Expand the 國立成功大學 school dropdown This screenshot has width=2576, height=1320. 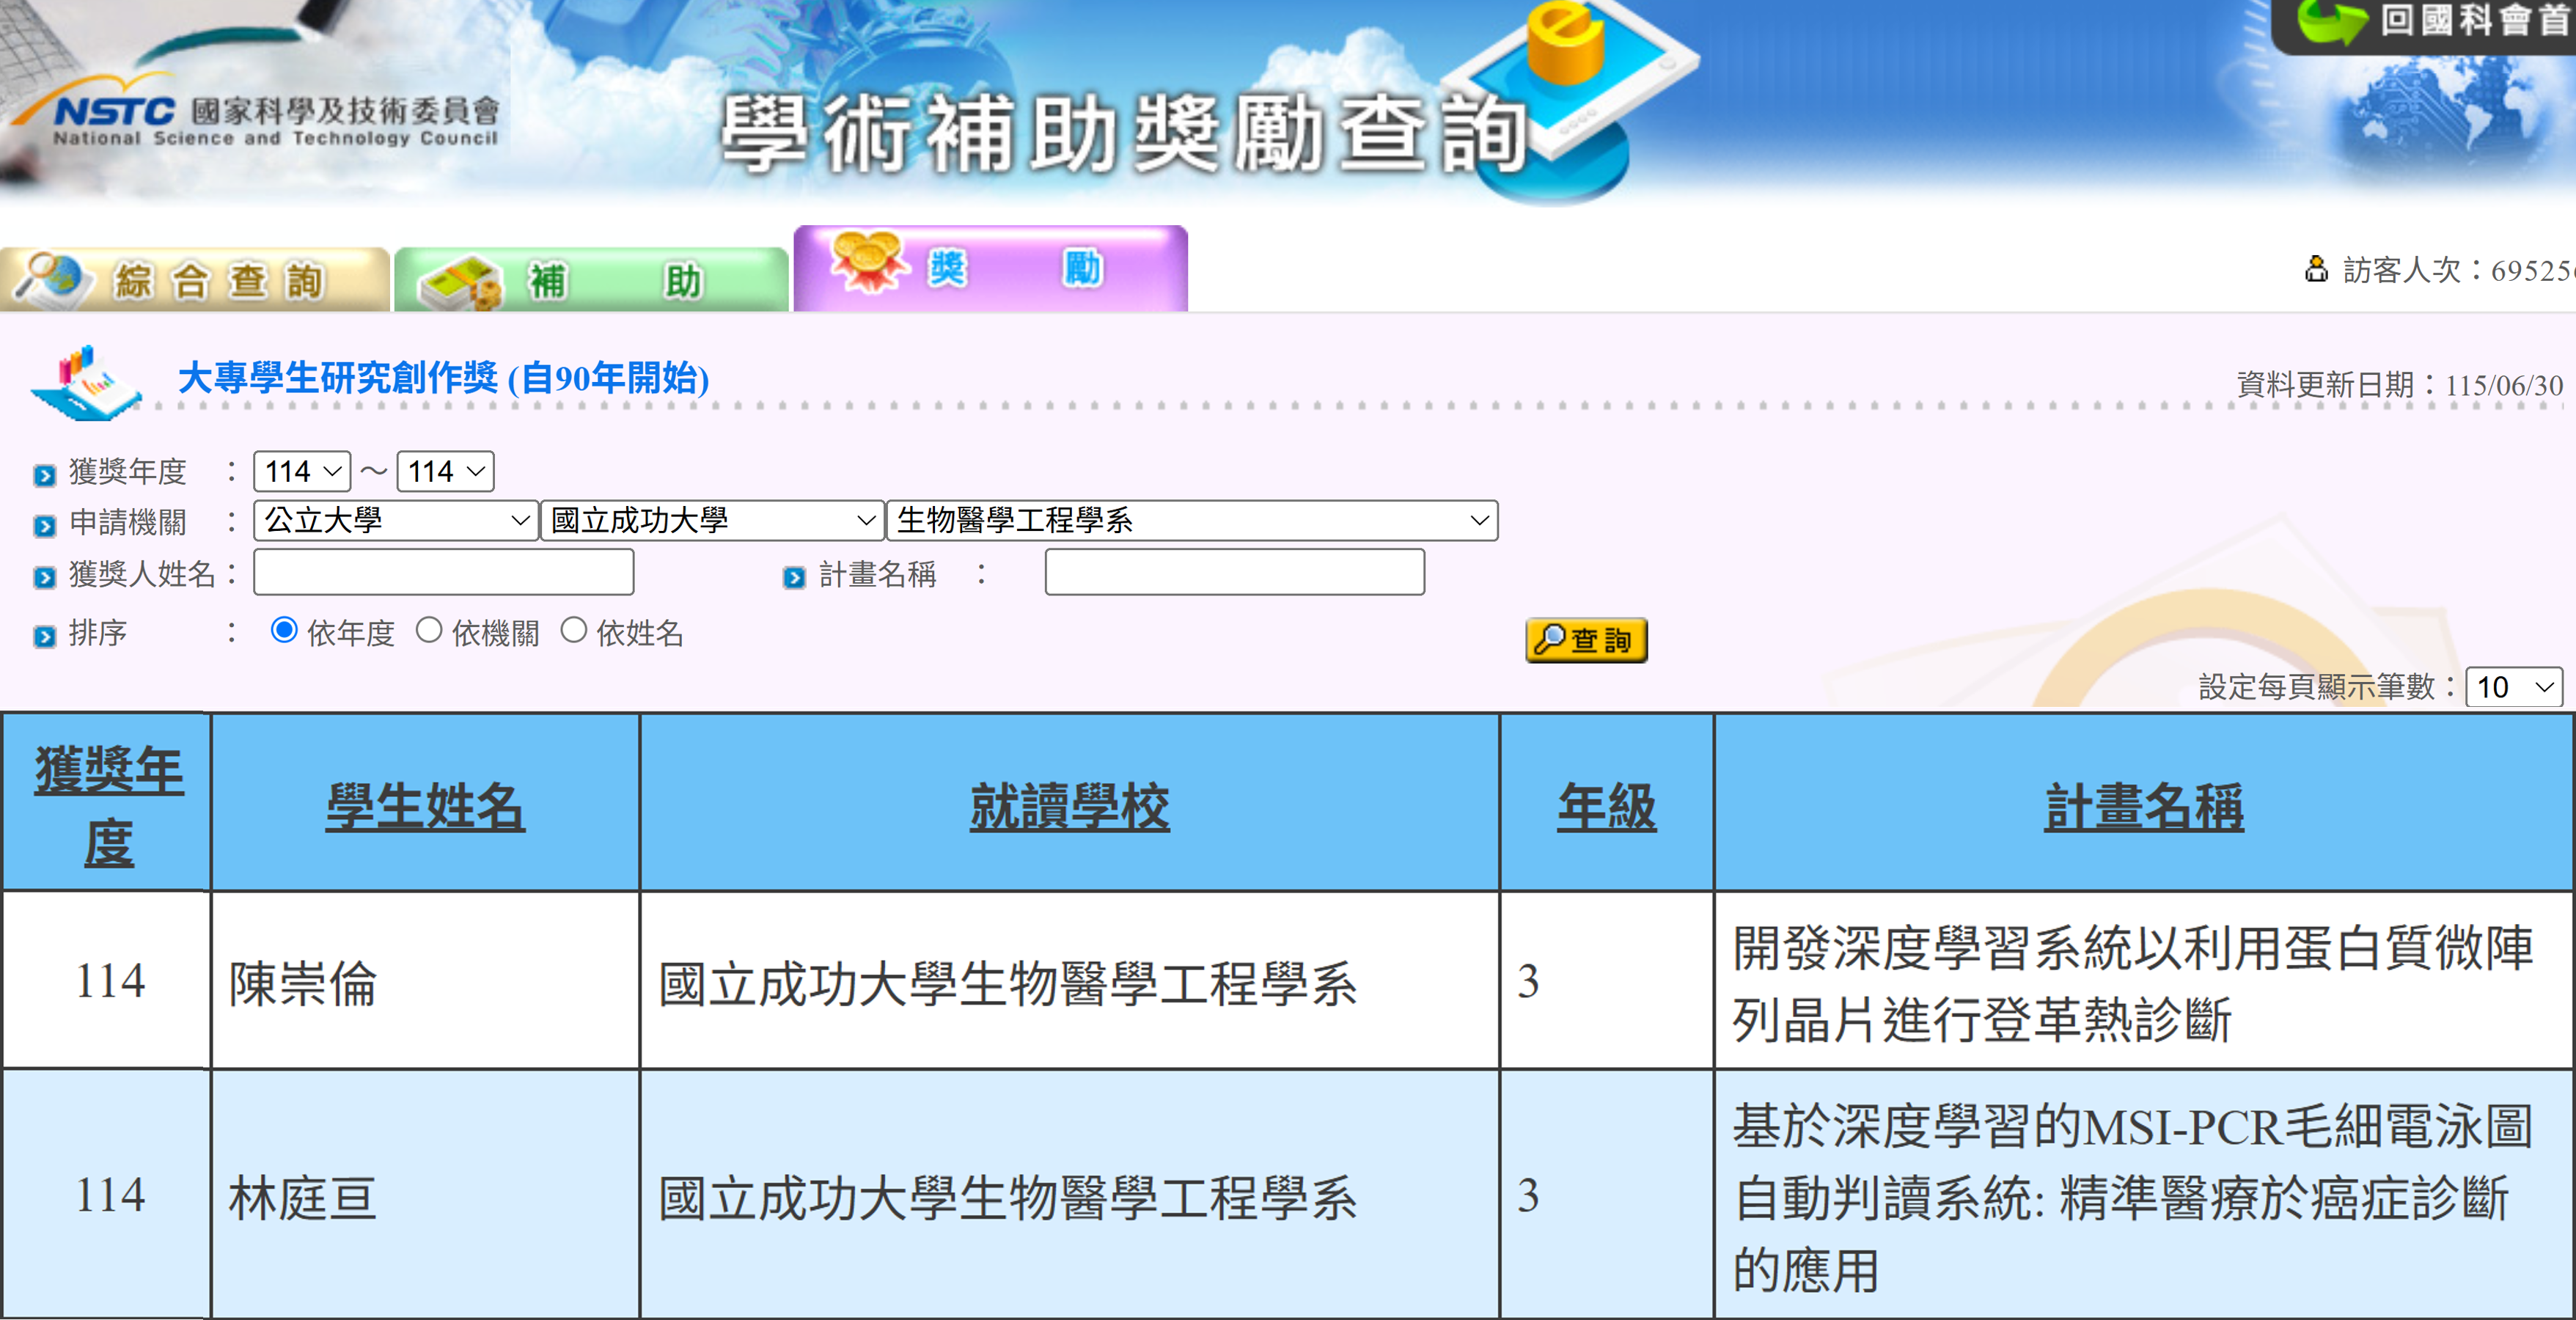click(x=712, y=520)
